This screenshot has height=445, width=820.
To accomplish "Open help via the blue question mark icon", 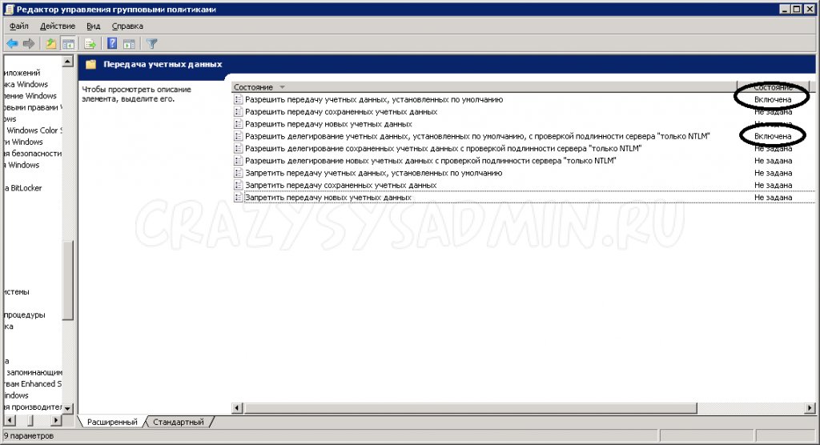I will [x=113, y=43].
